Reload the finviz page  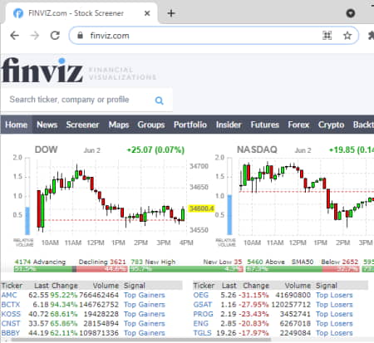click(x=55, y=36)
